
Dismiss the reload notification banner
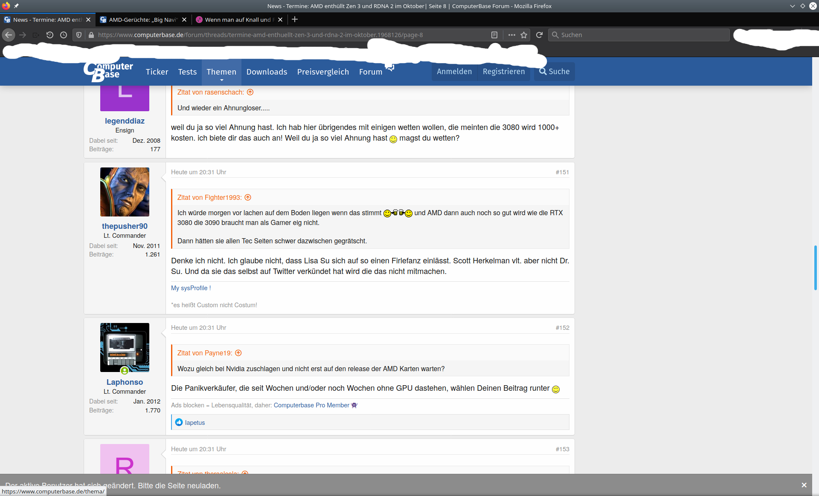point(804,485)
